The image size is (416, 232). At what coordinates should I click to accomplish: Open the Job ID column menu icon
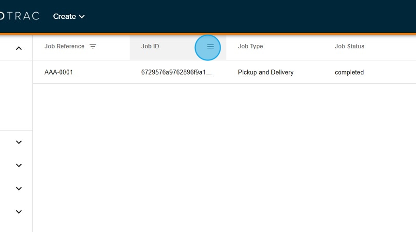click(210, 47)
